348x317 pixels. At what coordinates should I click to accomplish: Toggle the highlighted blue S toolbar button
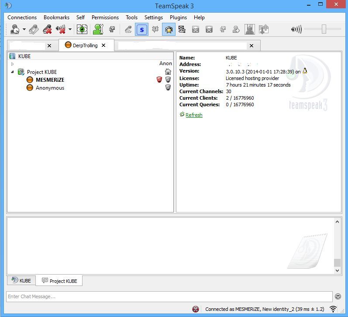pyautogui.click(x=141, y=29)
